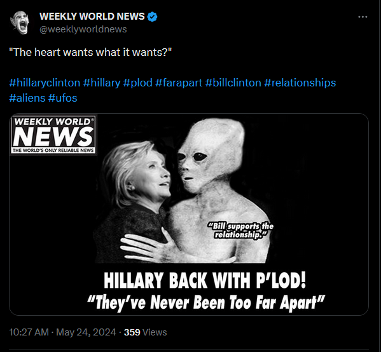The image size is (381, 352).
Task: Open the #hillary hashtag
Action: click(x=102, y=83)
